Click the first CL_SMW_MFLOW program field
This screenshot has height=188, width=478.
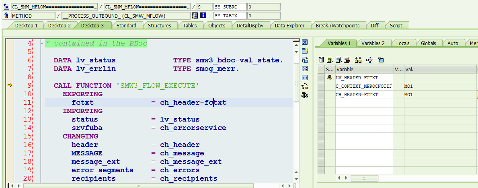coord(54,7)
